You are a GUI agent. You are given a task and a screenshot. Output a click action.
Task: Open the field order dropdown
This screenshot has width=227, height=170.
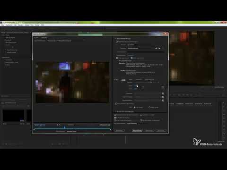pyautogui.click(x=147, y=97)
